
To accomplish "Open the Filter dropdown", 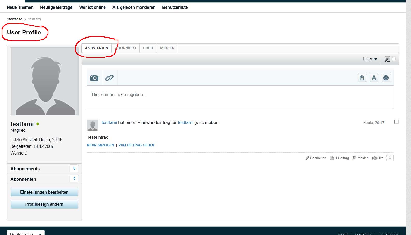I will coord(370,59).
